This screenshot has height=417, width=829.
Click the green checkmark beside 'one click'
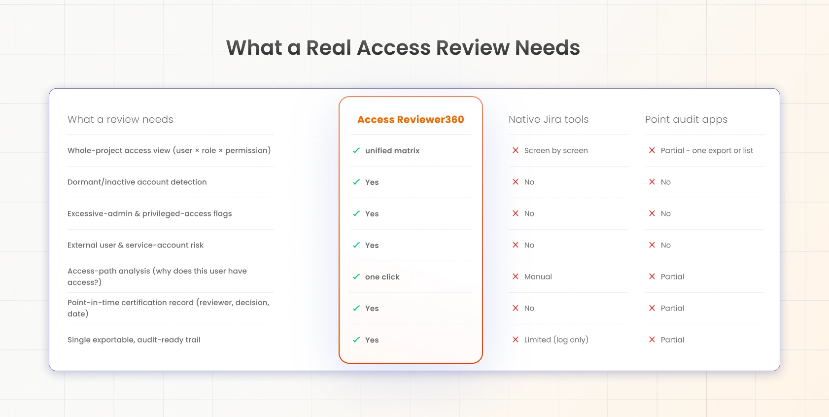click(356, 277)
